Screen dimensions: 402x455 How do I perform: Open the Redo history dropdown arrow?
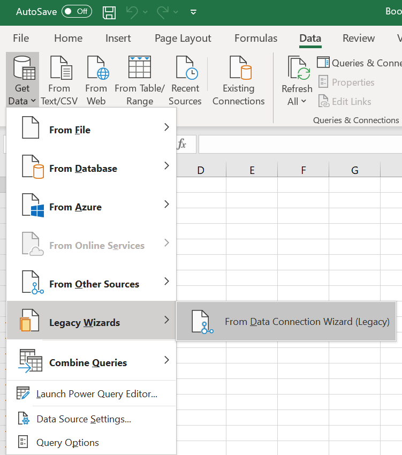(176, 12)
